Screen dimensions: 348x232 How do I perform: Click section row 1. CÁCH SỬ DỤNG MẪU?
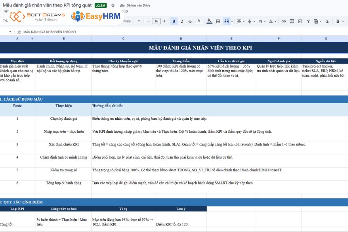tap(174, 99)
